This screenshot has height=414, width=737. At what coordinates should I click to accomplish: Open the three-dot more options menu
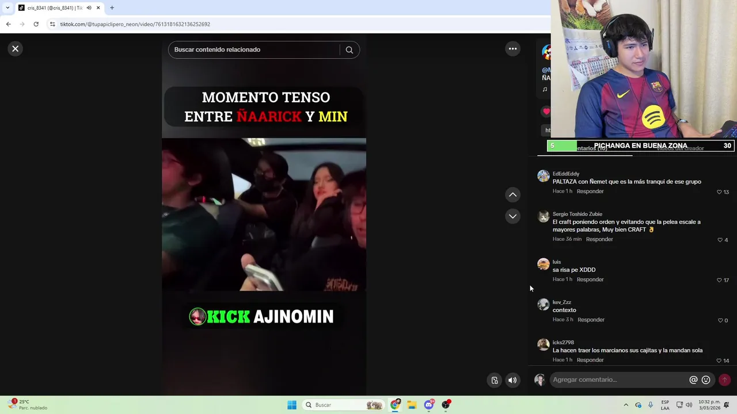tap(512, 49)
